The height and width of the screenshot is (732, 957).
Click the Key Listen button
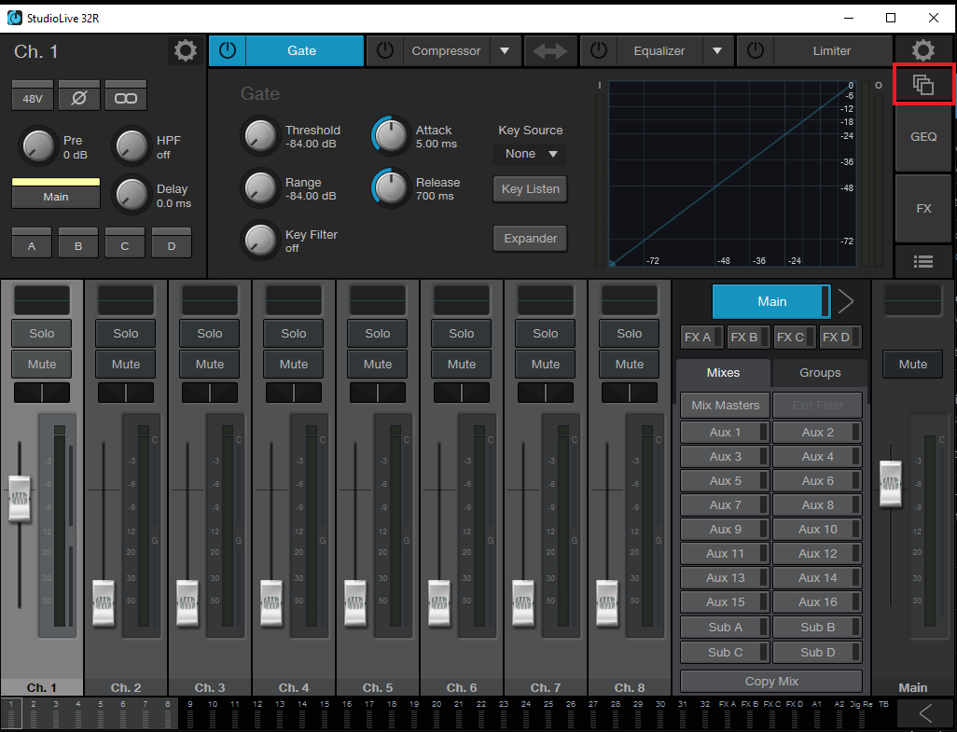point(531,189)
